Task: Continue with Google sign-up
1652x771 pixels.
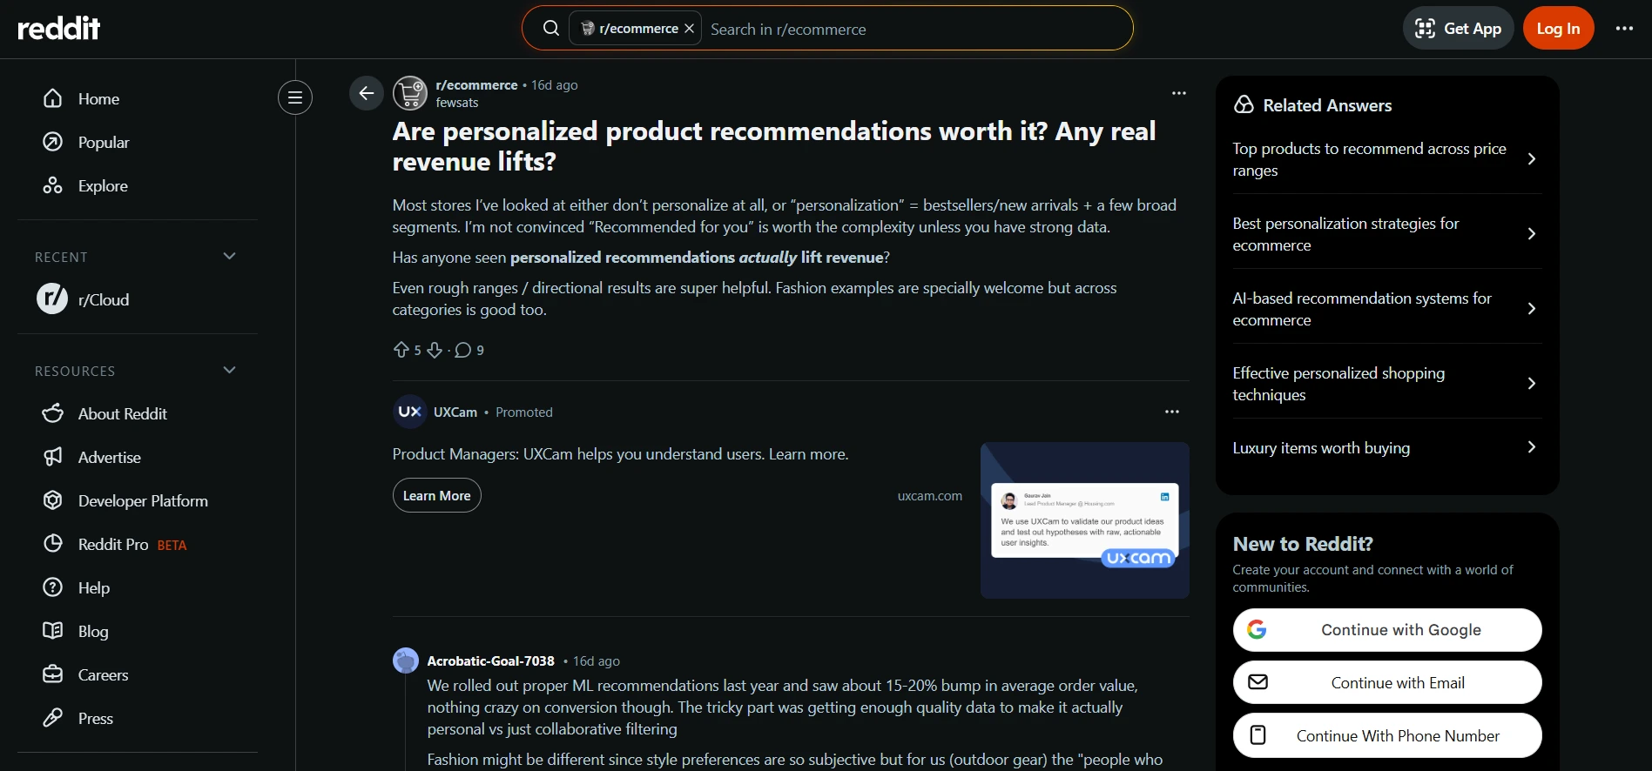Action: (1386, 630)
